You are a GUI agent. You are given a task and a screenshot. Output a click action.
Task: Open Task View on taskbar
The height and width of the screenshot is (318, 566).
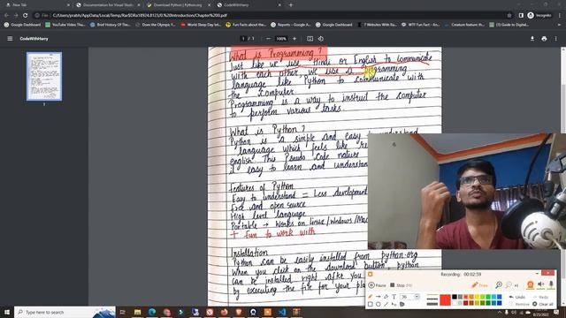(x=122, y=312)
